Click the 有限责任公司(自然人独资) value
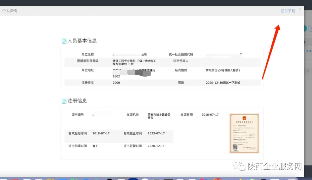Screen dimensions: 312x180 click(223, 70)
